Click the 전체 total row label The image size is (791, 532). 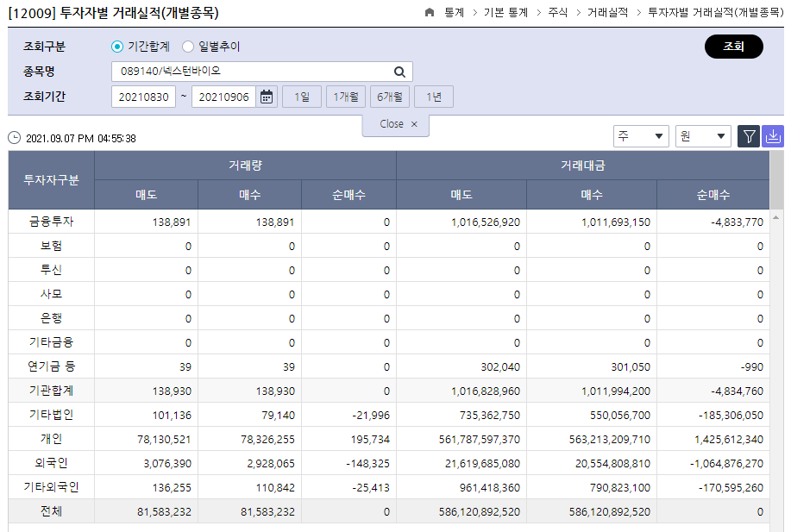tap(52, 512)
